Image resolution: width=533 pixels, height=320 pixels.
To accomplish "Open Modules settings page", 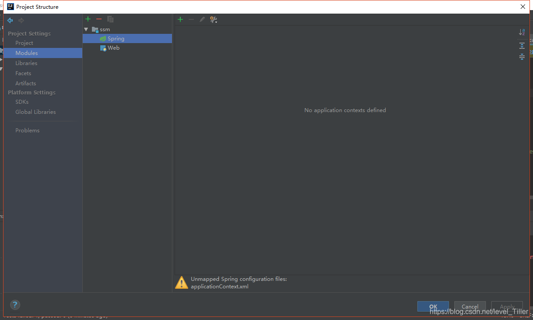I will coord(42,53).
